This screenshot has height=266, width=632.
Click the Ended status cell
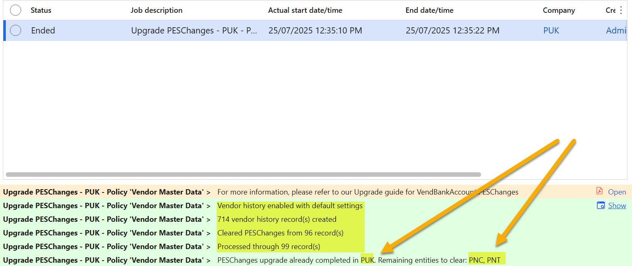pos(43,31)
